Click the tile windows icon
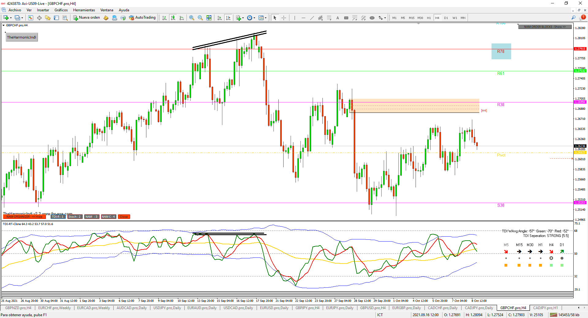 [x=209, y=18]
